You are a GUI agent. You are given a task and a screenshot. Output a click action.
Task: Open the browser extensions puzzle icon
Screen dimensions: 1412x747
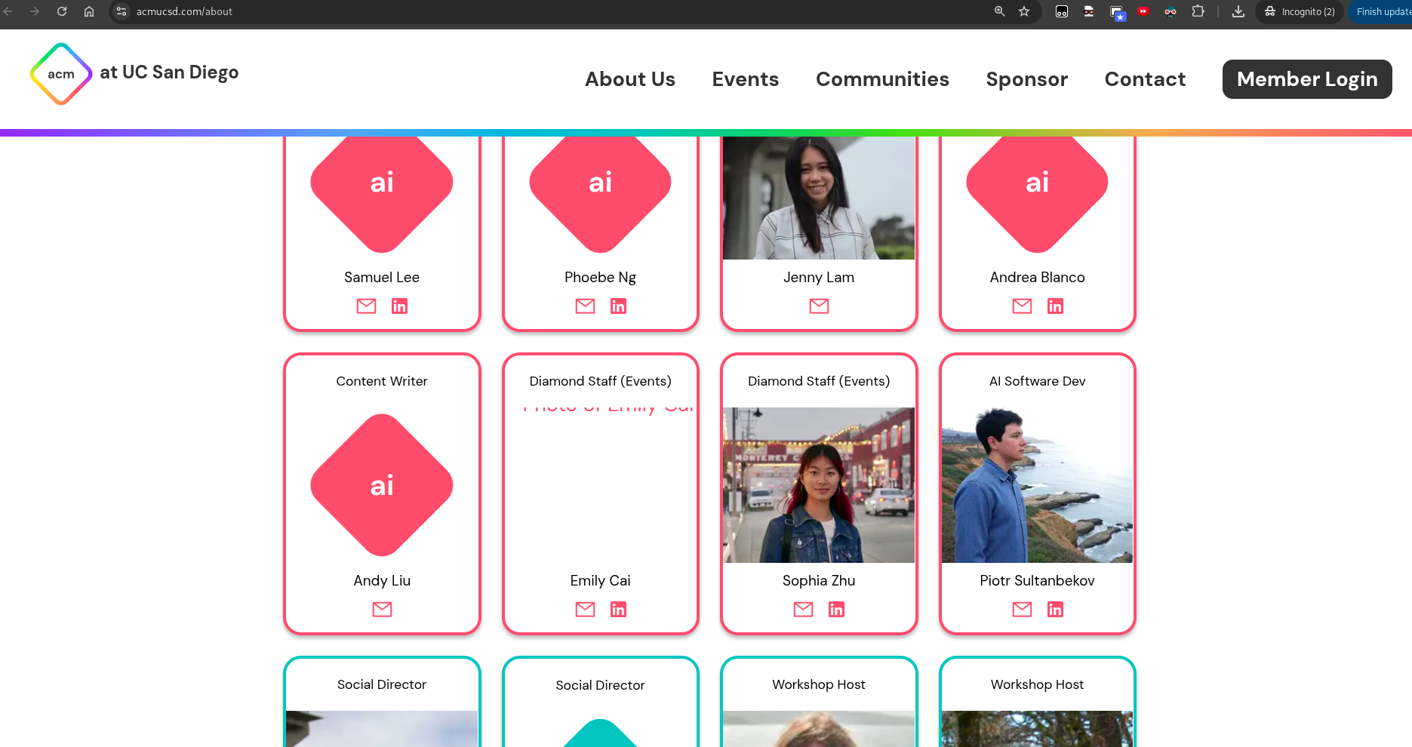point(1198,11)
